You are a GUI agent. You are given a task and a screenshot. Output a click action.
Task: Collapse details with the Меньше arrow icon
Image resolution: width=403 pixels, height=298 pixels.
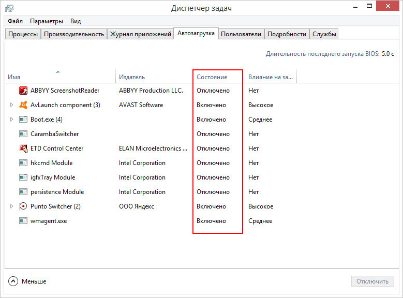click(x=13, y=281)
